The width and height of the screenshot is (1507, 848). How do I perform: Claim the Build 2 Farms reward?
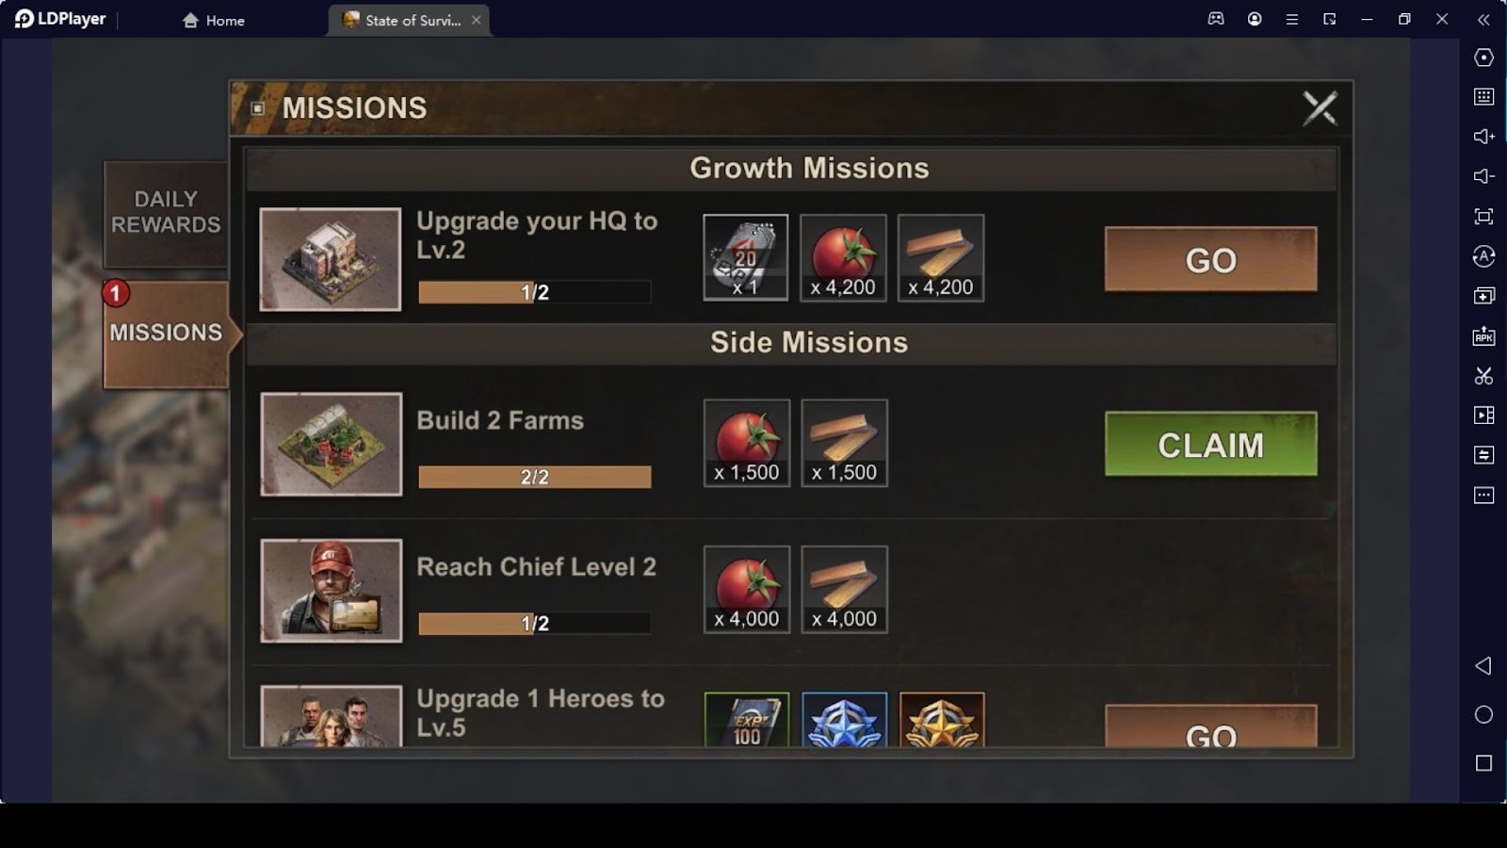click(1210, 444)
